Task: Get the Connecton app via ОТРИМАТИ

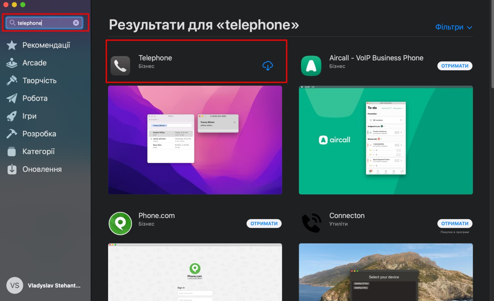Action: pyautogui.click(x=455, y=223)
